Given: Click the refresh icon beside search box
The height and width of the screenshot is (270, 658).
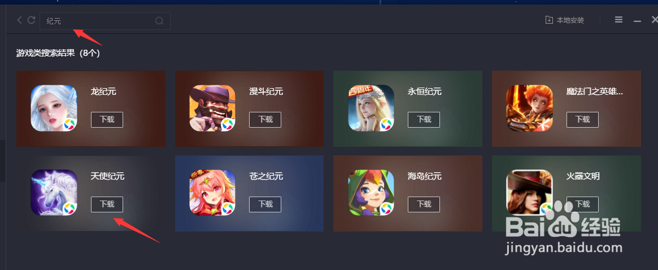Looking at the screenshot, I should coord(31,20).
